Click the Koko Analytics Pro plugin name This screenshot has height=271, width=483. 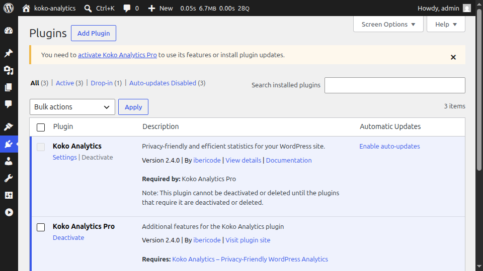[x=84, y=226]
